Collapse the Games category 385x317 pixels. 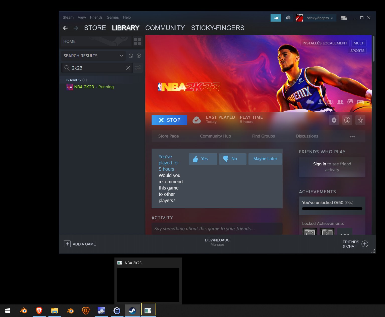click(x=63, y=80)
